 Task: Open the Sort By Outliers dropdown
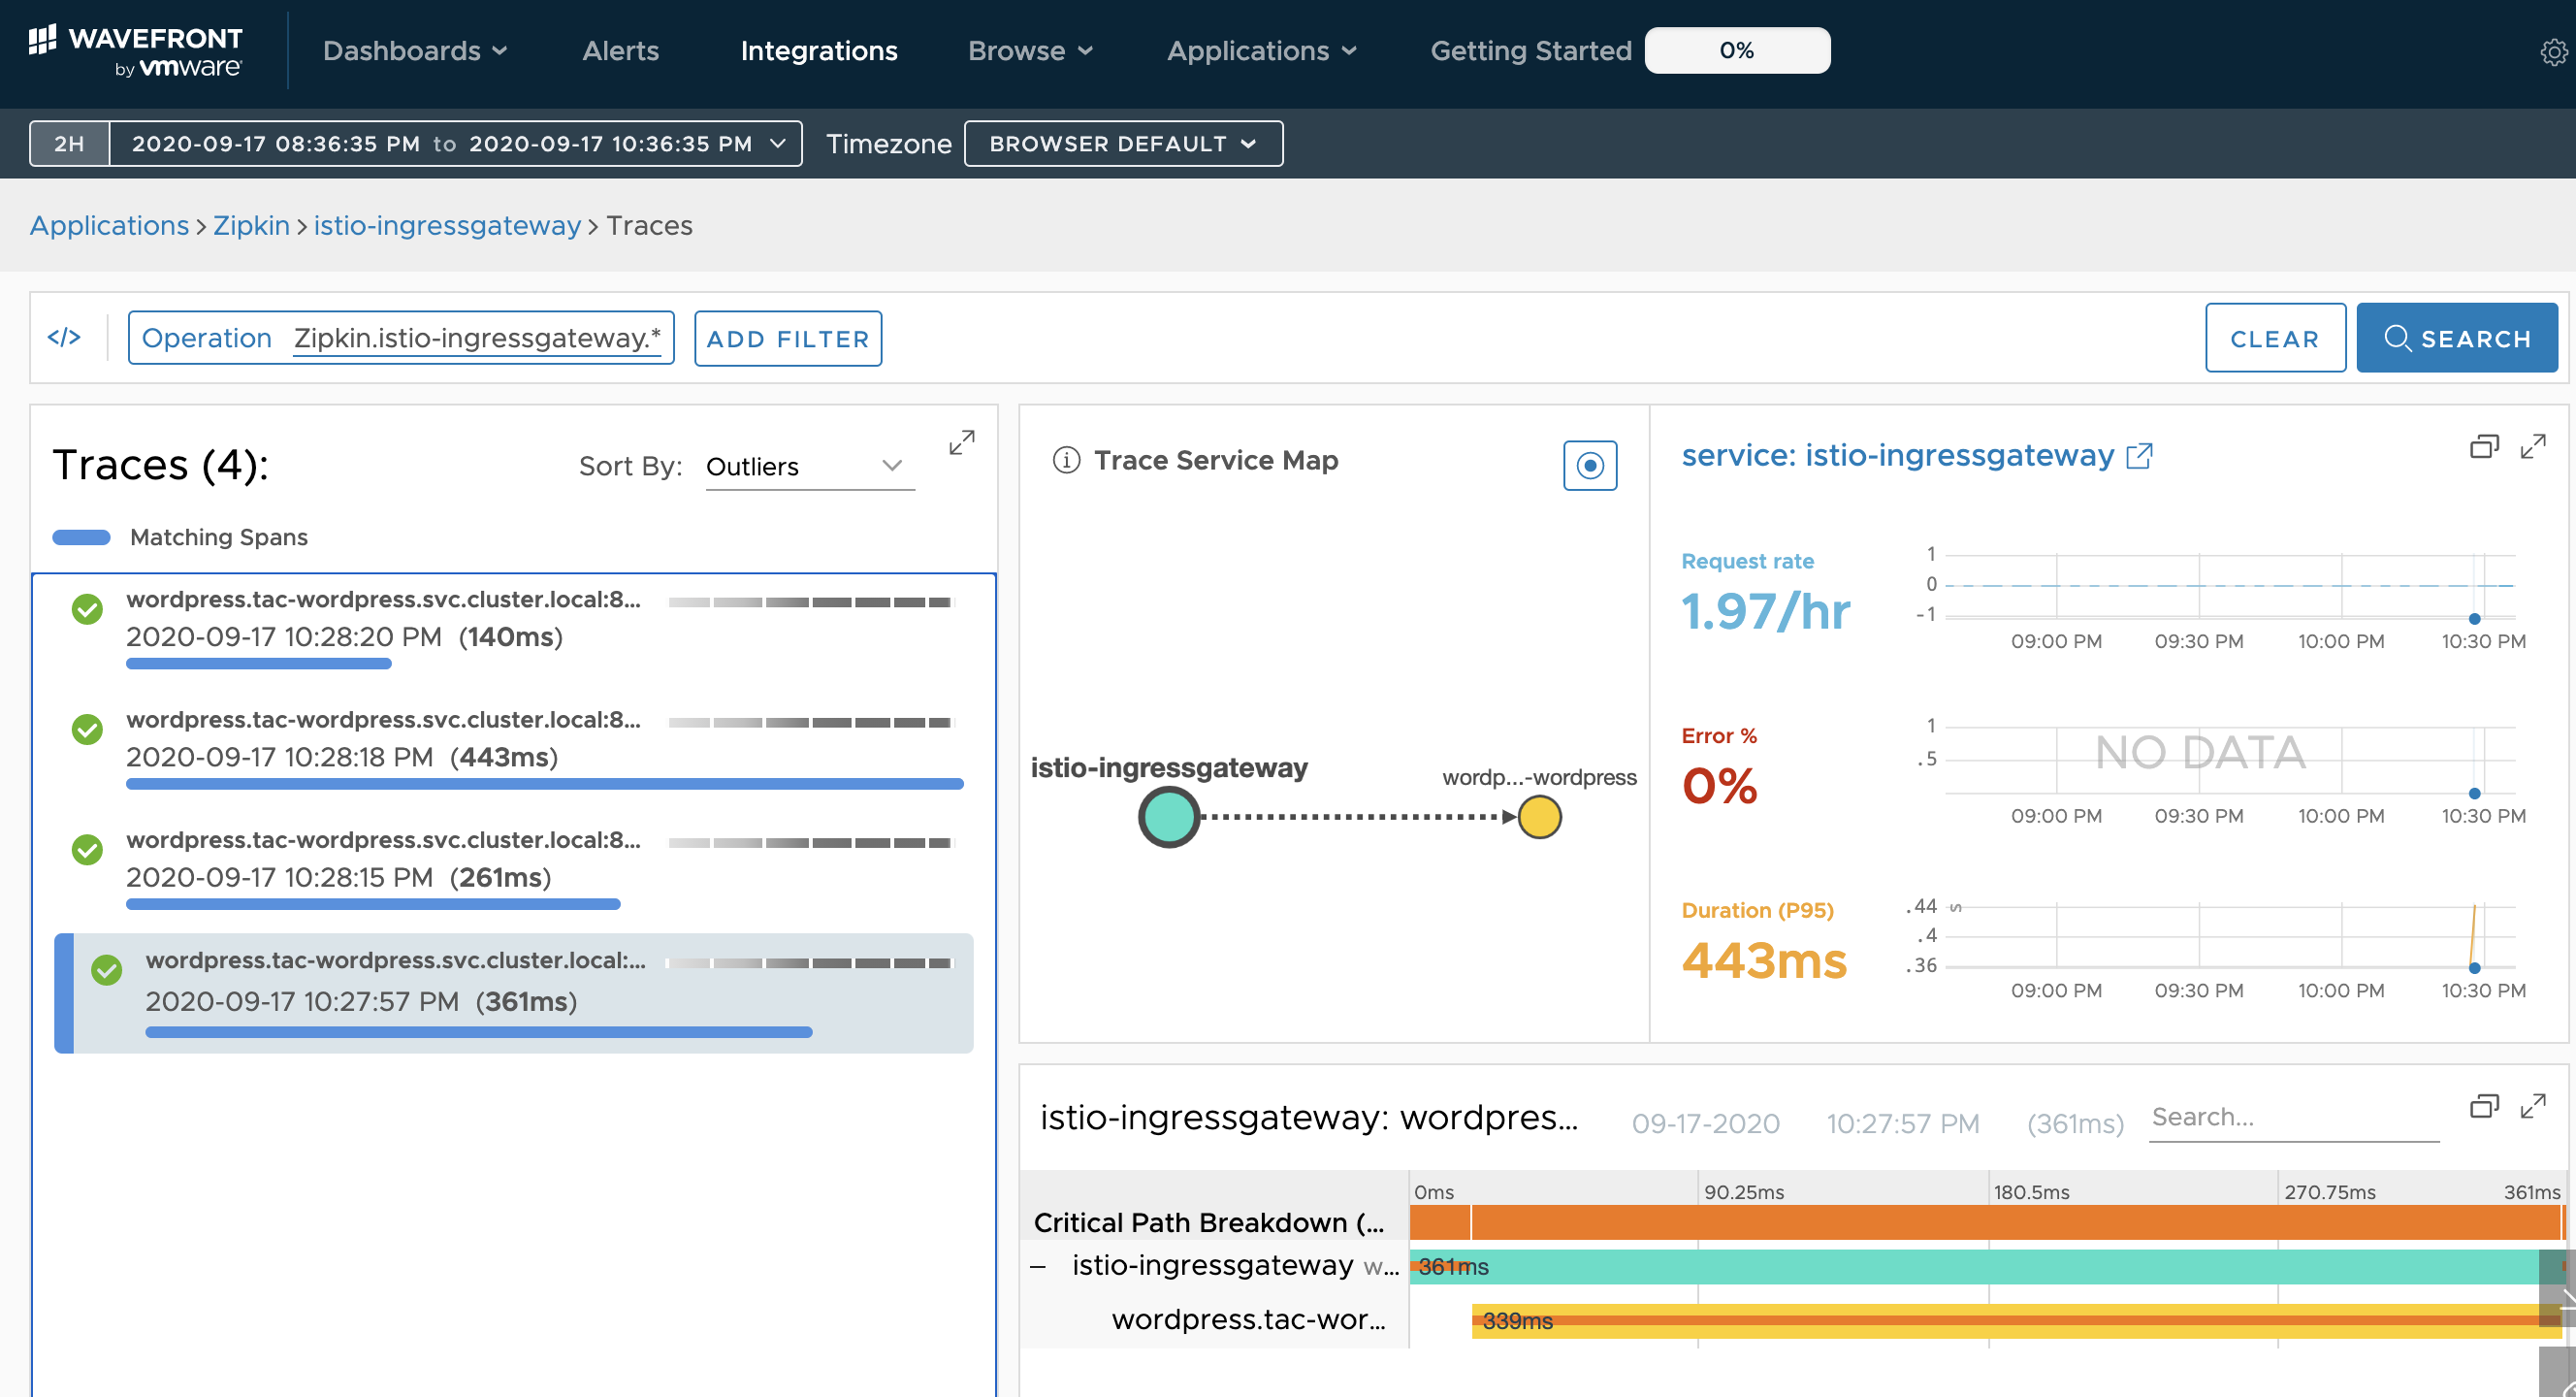[x=809, y=467]
